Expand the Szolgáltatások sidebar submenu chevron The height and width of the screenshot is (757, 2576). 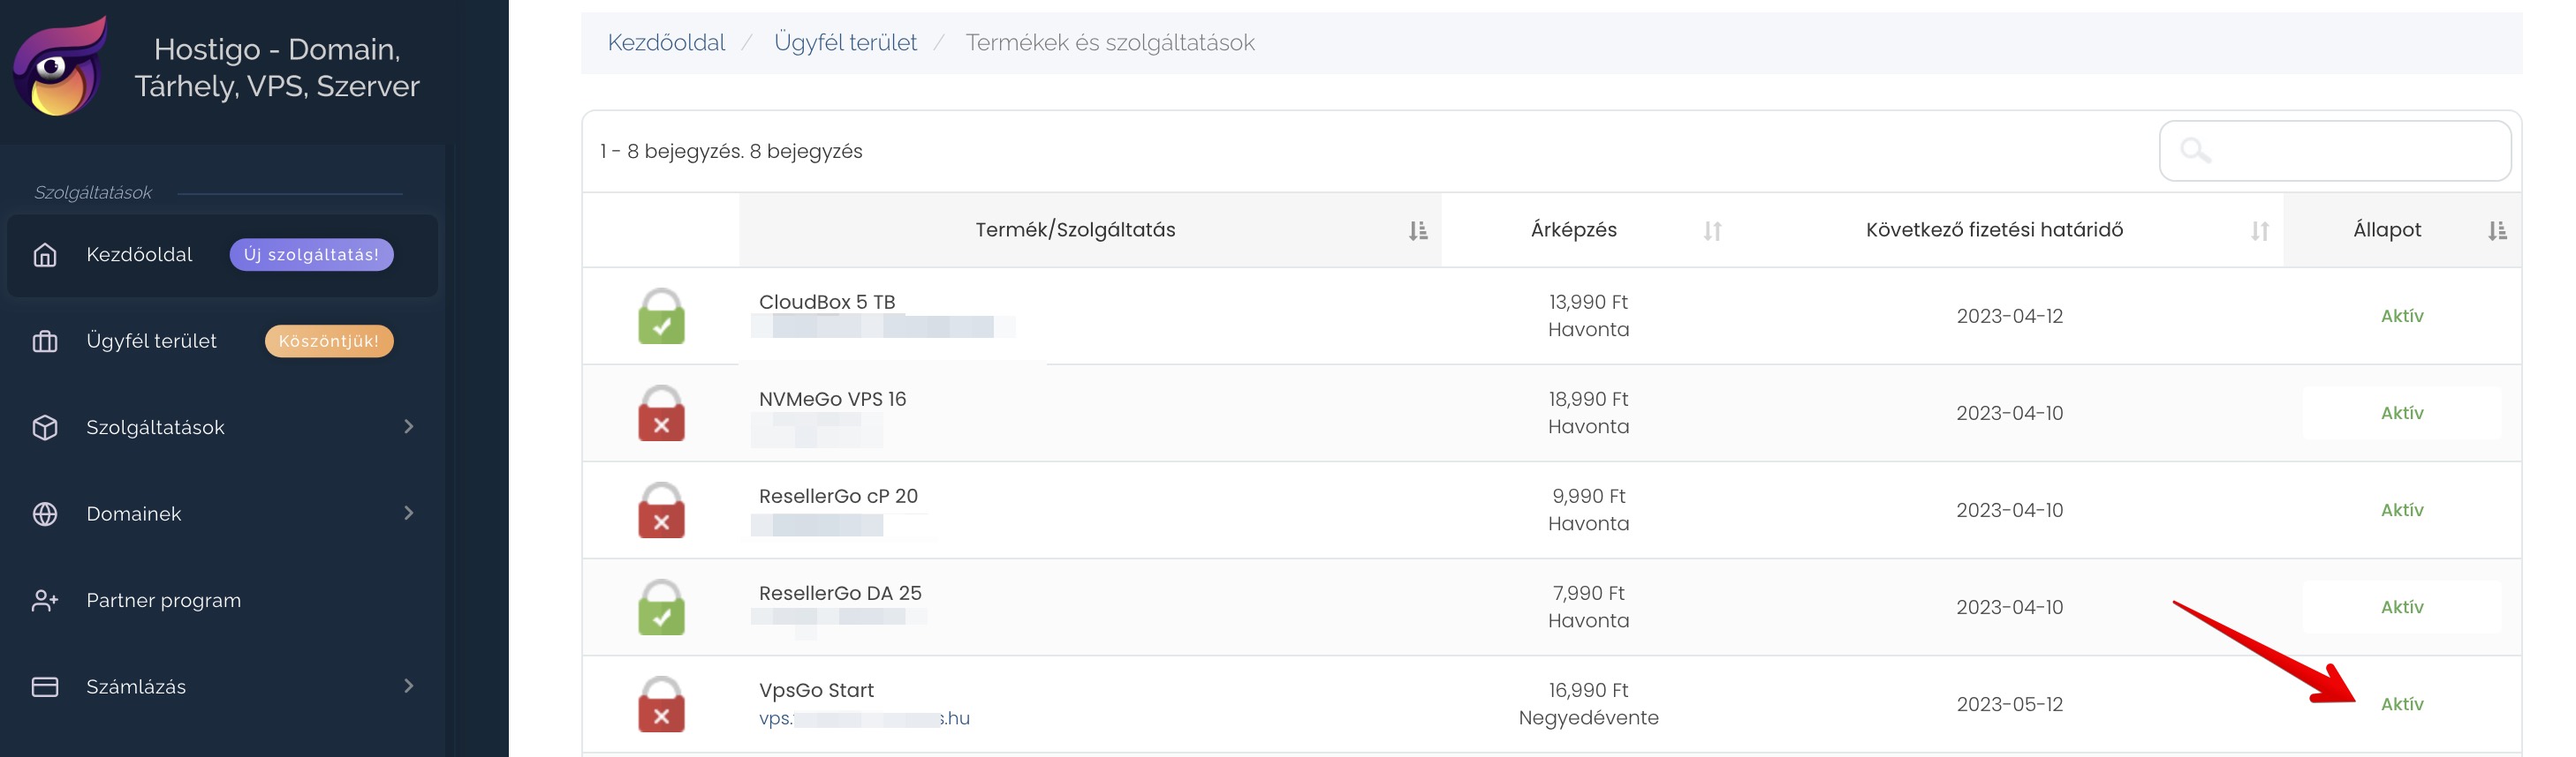point(408,426)
